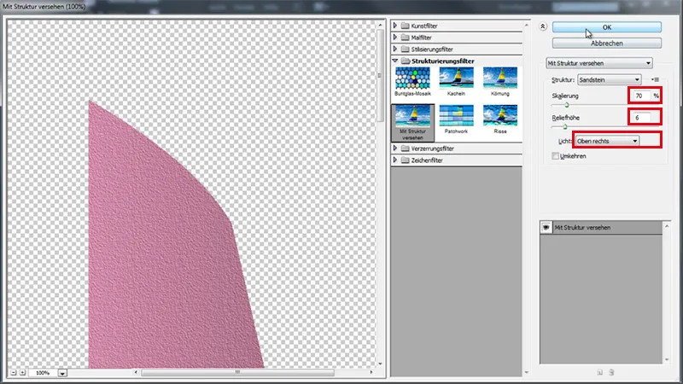Click the Skalierung value field
Screen dimensions: 683x384
click(642, 96)
